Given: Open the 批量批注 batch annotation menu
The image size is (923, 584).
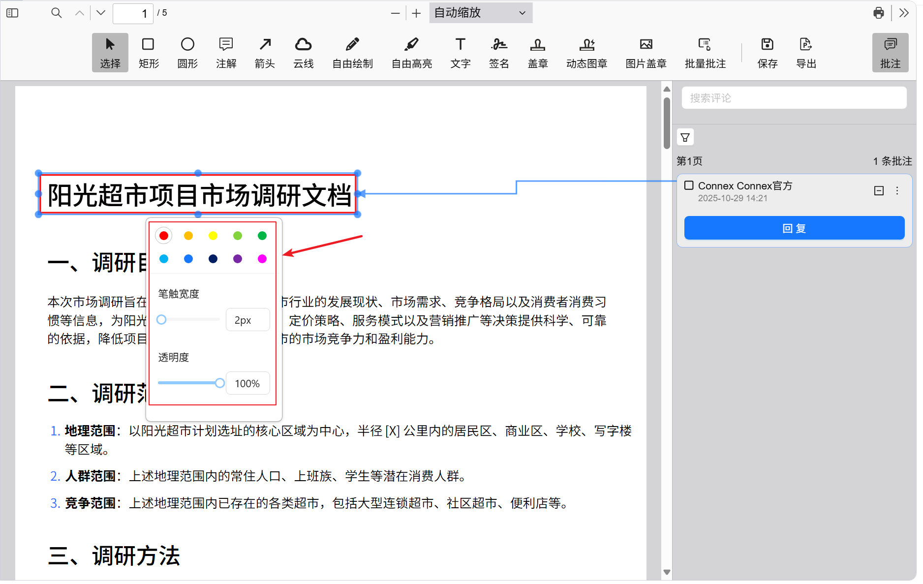Looking at the screenshot, I should tap(705, 52).
